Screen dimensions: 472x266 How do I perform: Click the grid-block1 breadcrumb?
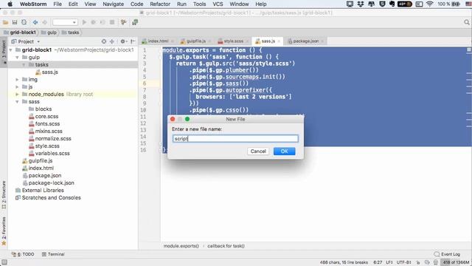(x=20, y=33)
